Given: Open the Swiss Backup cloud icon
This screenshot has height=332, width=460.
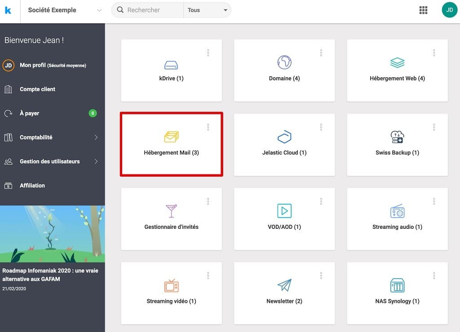Looking at the screenshot, I should click(397, 137).
